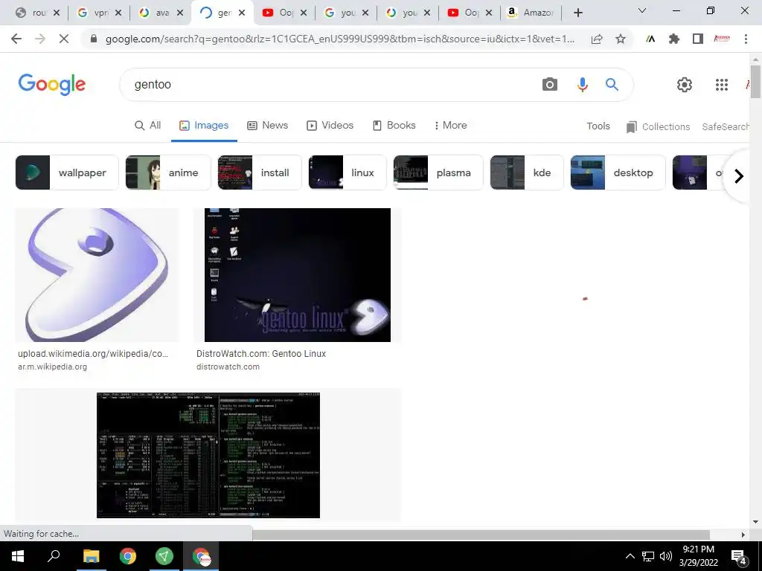Click the gentoo search input field
This screenshot has width=762, height=571.
330,85
